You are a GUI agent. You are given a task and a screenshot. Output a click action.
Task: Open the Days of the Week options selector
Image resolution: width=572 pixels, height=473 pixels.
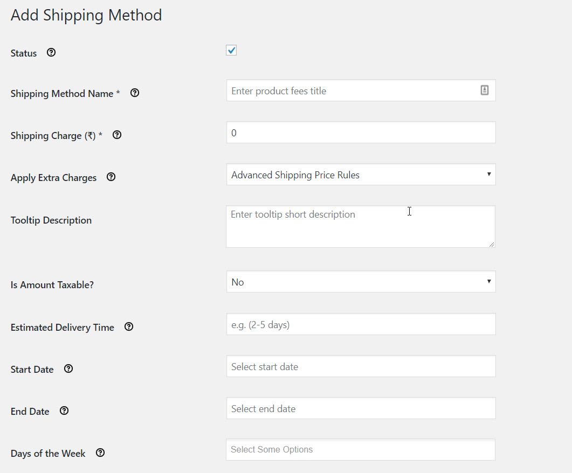click(x=360, y=449)
